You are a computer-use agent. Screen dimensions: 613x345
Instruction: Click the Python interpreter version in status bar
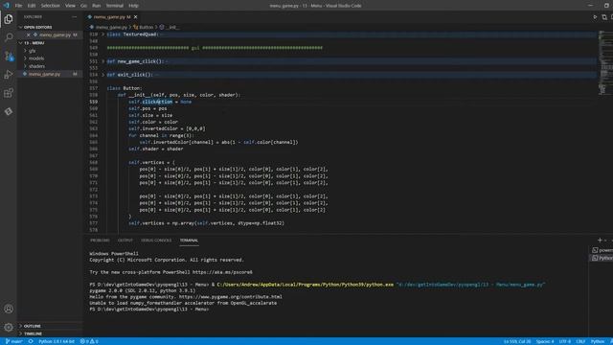click(x=57, y=341)
